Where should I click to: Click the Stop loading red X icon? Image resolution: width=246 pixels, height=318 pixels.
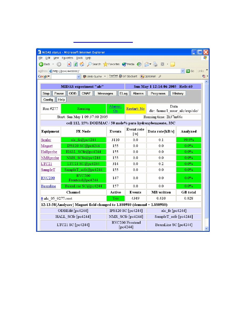tap(69, 64)
